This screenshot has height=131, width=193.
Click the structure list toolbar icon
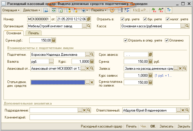120,10
